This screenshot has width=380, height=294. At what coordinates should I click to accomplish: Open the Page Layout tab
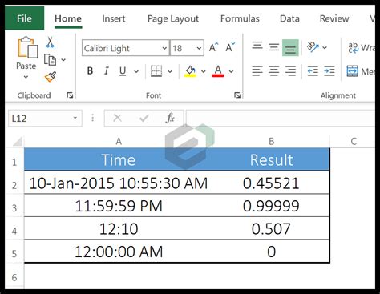click(173, 18)
